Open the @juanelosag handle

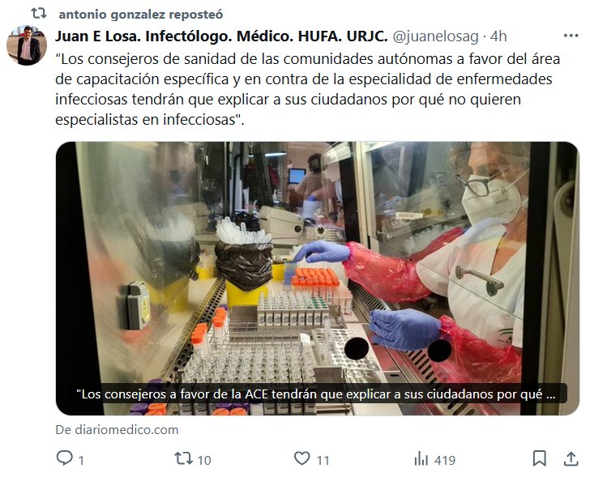click(436, 36)
